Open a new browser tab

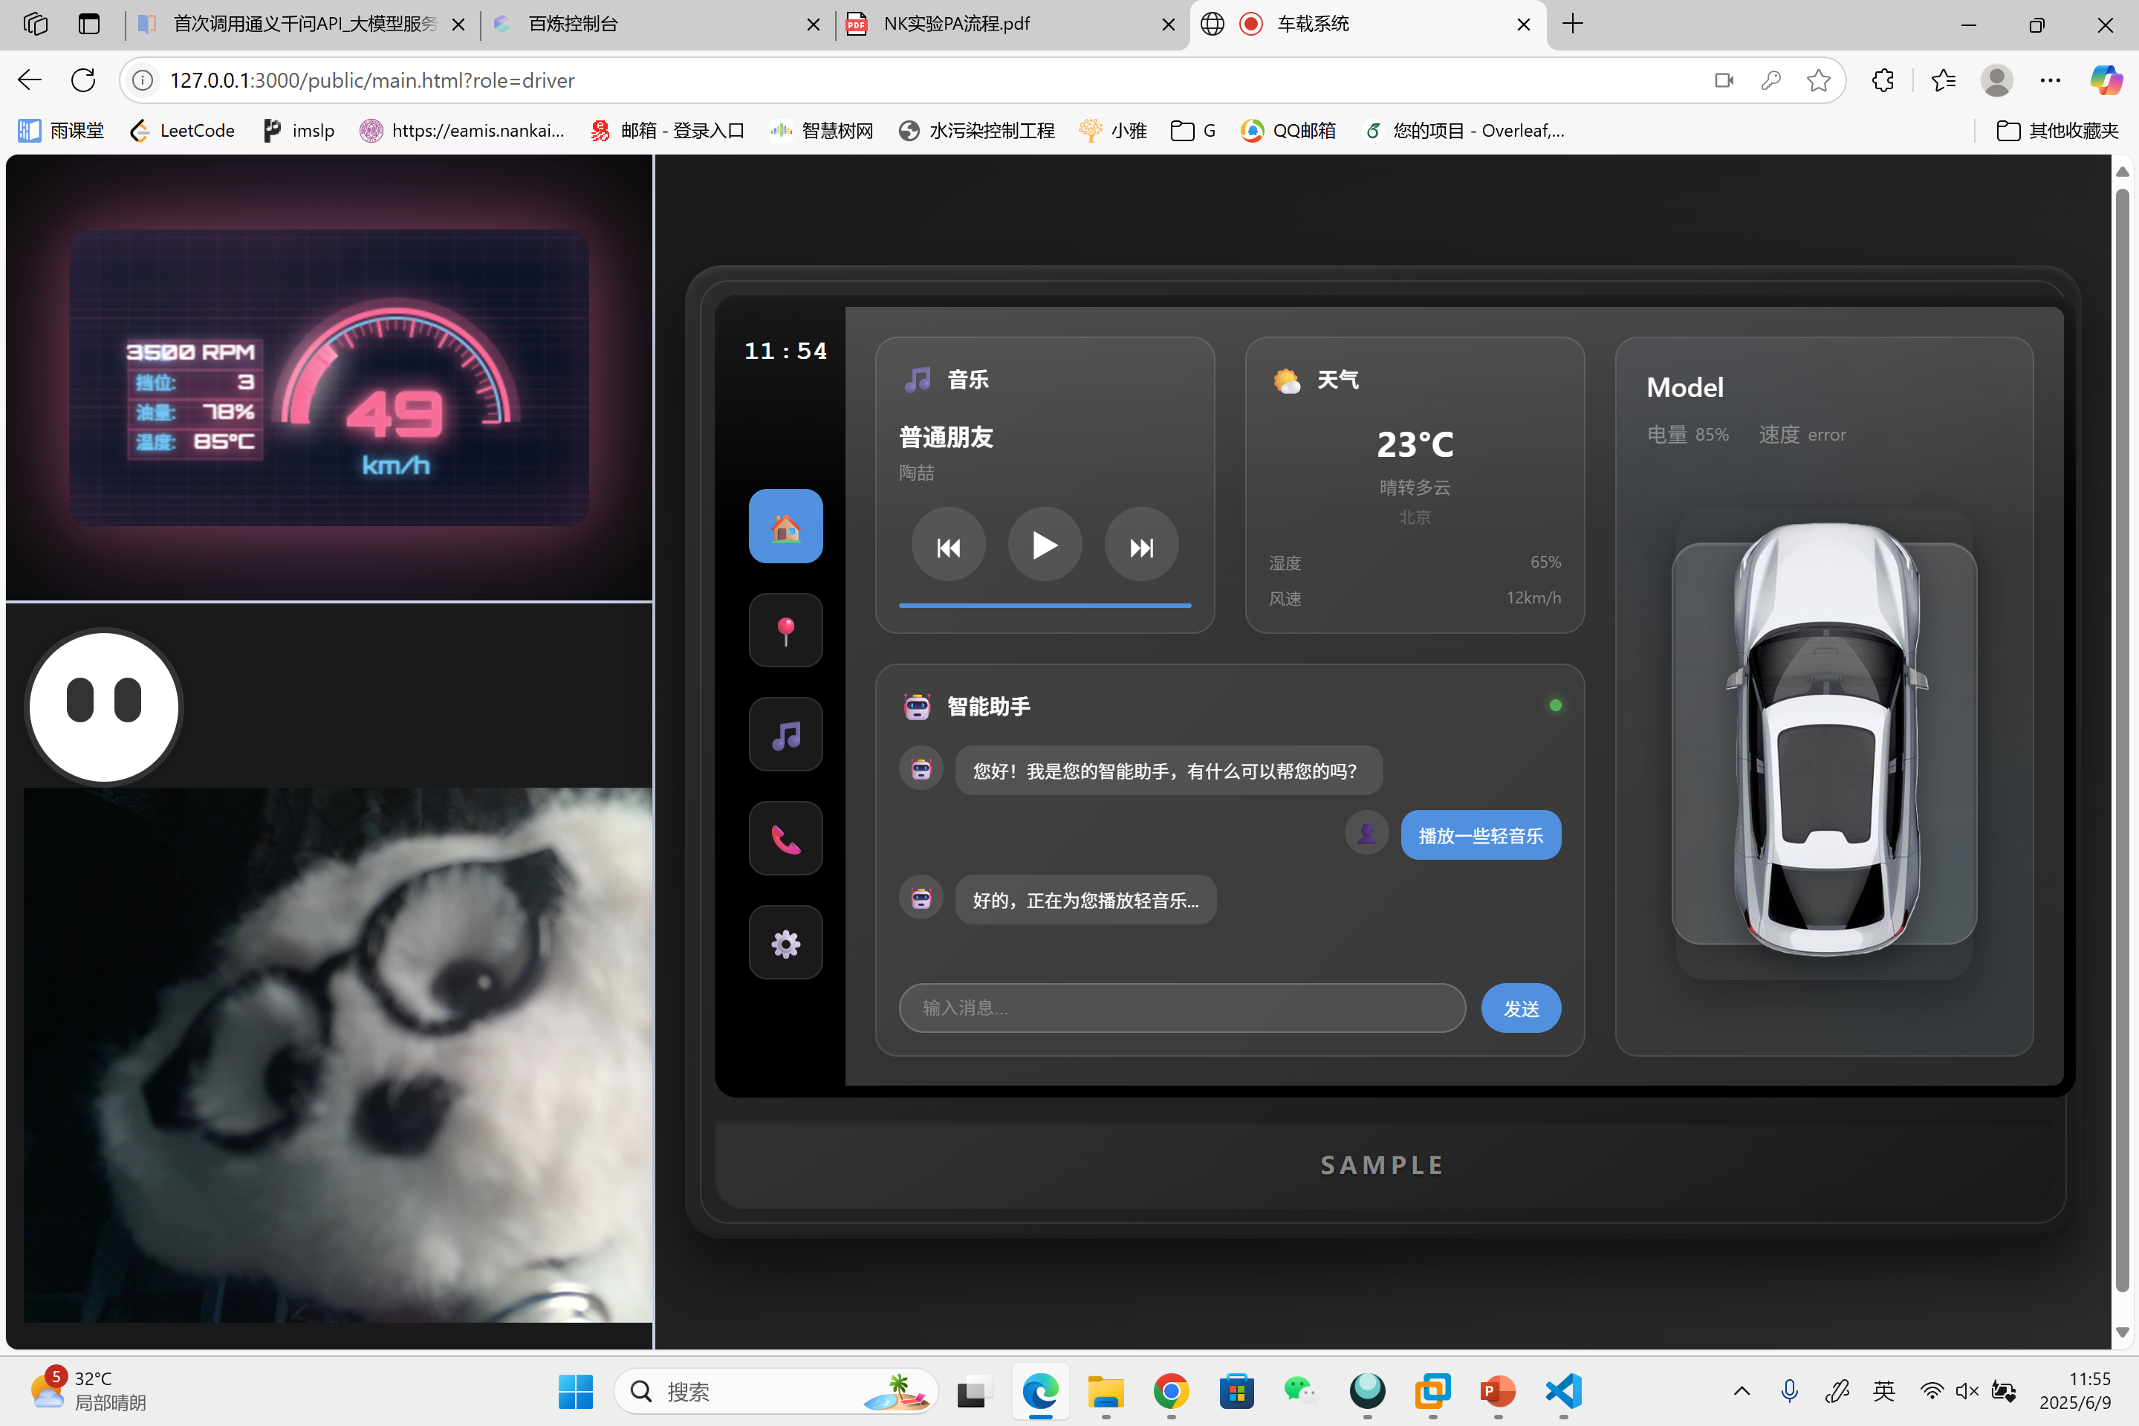(1573, 25)
